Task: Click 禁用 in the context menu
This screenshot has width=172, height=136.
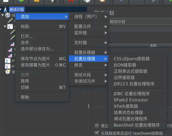Action: click(42, 81)
